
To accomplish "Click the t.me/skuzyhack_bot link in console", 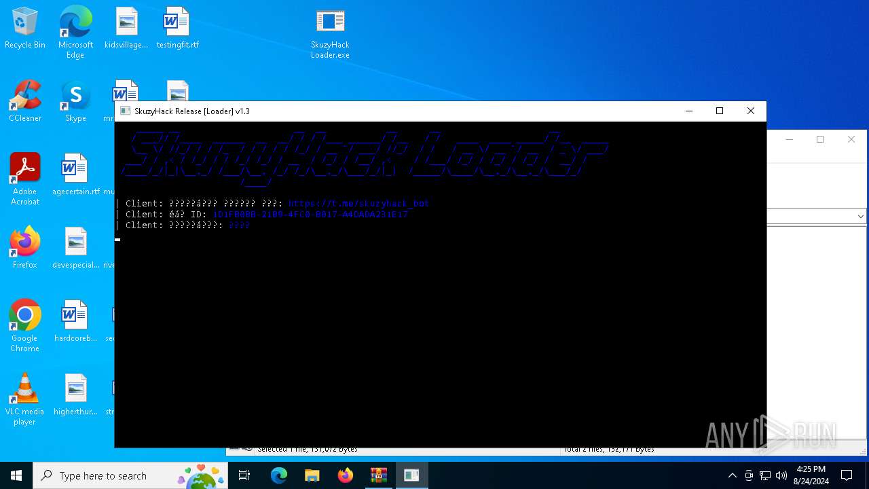I will click(358, 203).
